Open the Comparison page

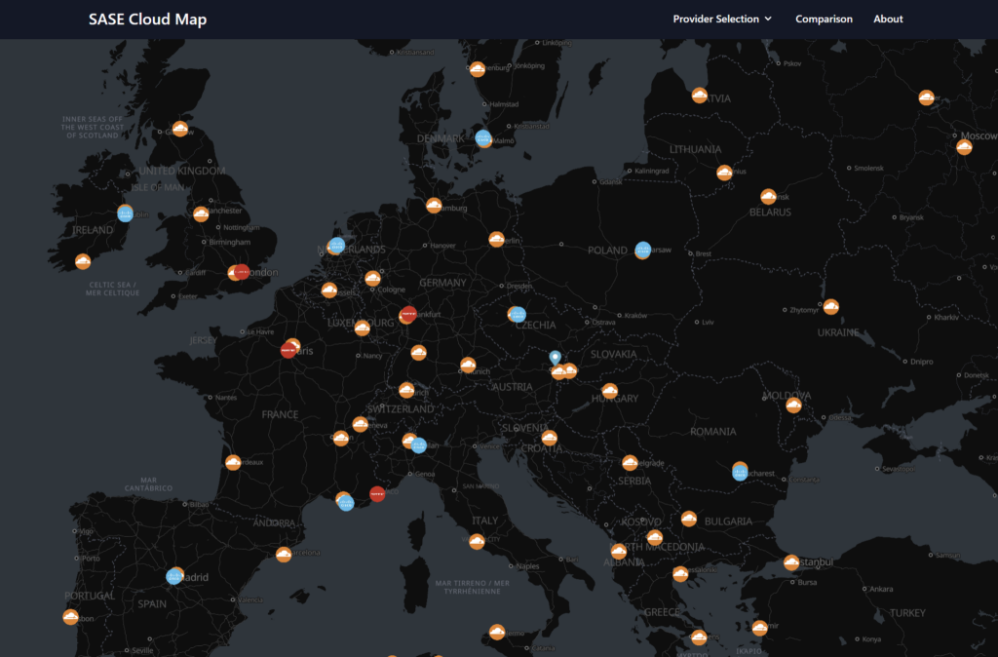(824, 19)
